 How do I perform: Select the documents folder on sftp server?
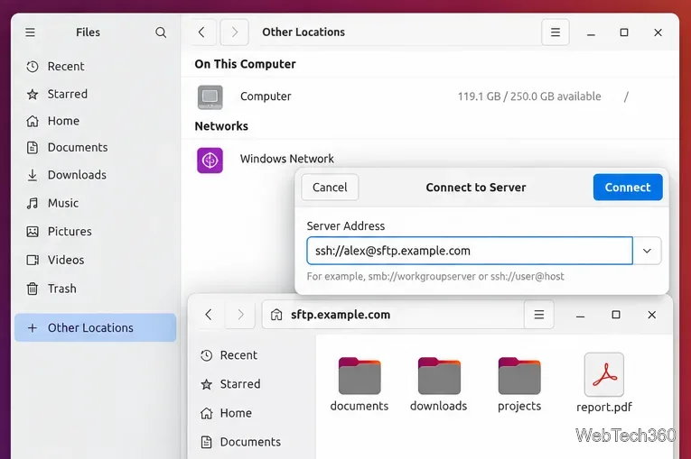pyautogui.click(x=360, y=385)
